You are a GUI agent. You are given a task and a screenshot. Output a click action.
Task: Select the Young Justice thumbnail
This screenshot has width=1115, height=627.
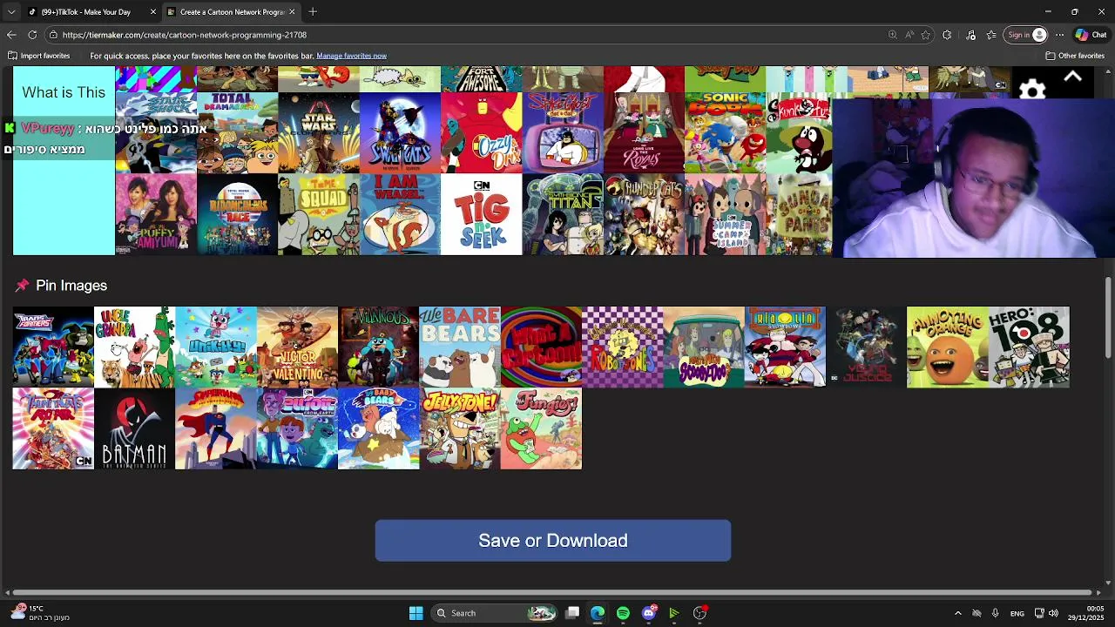(x=866, y=347)
